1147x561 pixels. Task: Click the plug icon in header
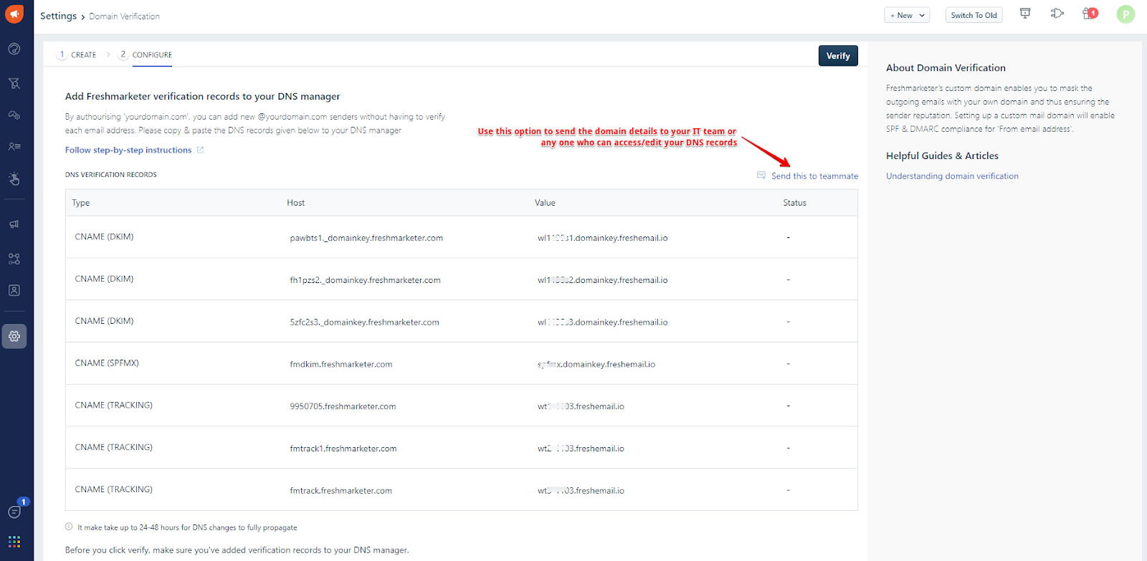[x=1057, y=14]
